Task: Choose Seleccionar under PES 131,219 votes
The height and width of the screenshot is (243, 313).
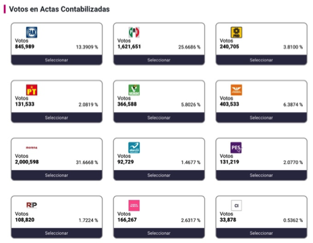Action: [261, 175]
